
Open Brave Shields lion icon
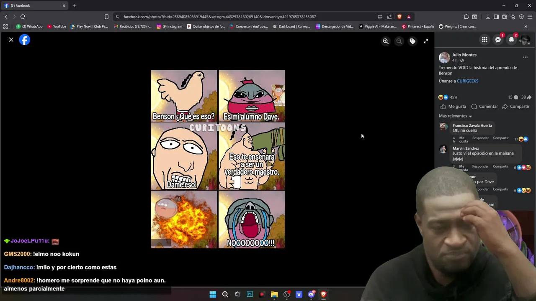[399, 17]
